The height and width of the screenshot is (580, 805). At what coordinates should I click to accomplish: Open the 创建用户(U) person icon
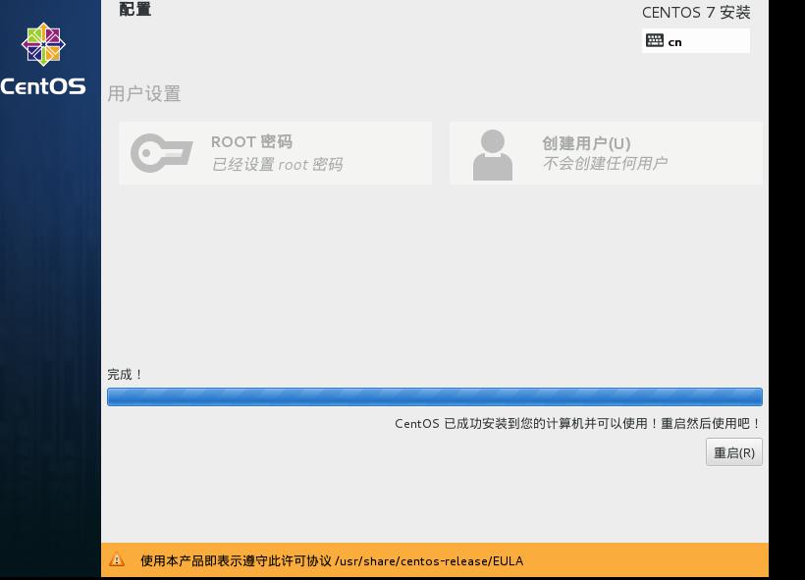493,154
